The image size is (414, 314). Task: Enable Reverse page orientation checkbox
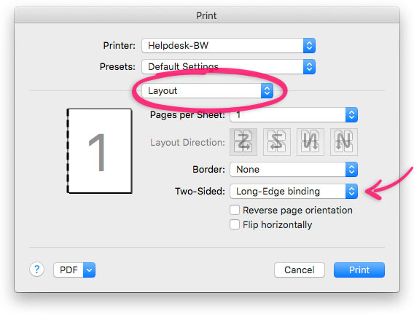[x=235, y=210]
